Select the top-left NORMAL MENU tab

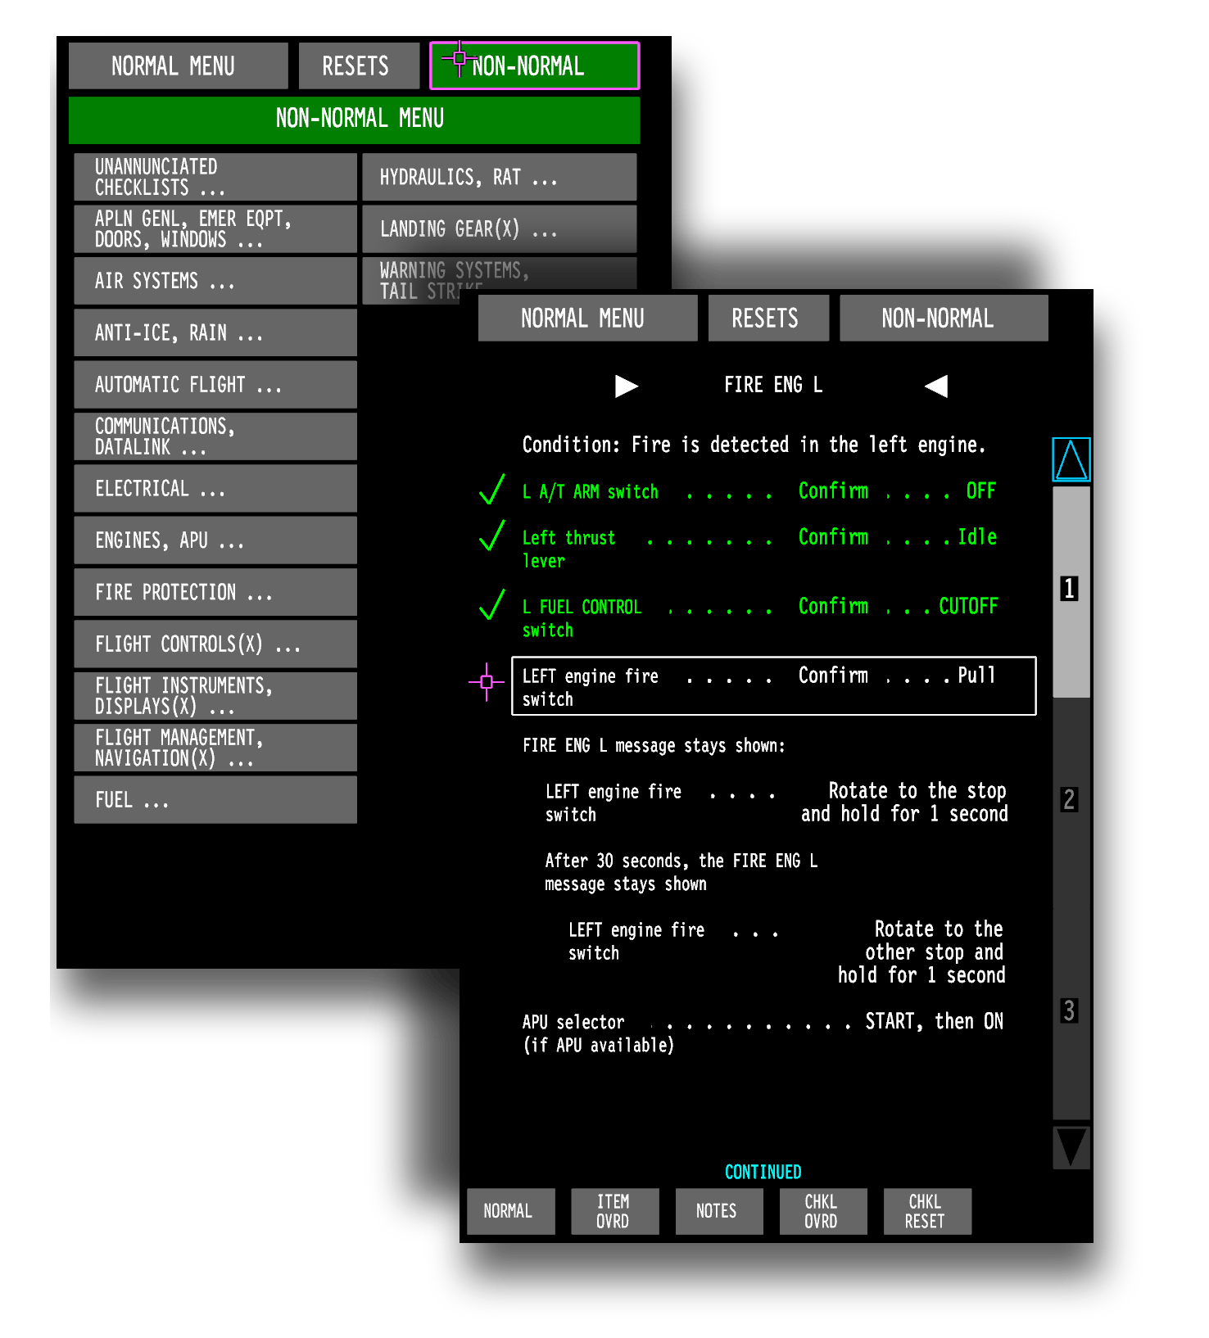click(x=178, y=66)
